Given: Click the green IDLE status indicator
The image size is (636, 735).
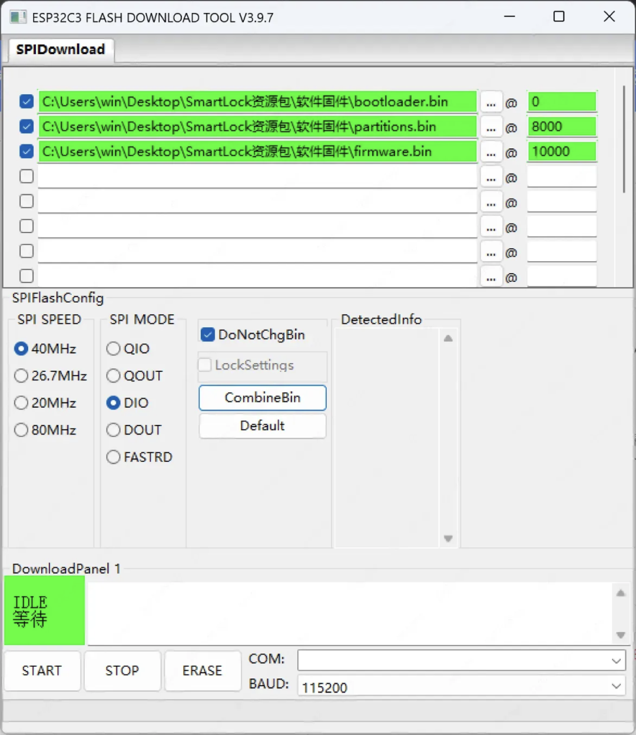Looking at the screenshot, I should [x=45, y=610].
